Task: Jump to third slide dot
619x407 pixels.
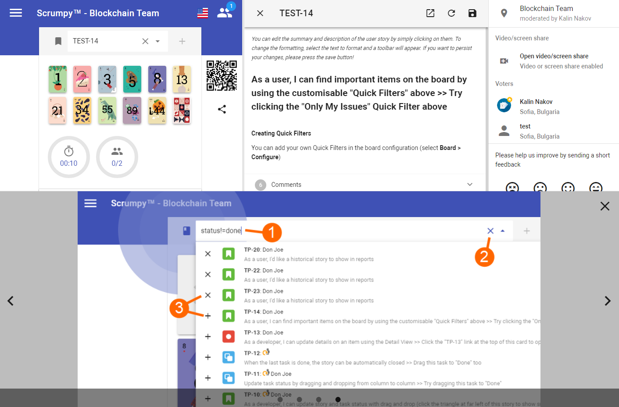Action: [318, 400]
